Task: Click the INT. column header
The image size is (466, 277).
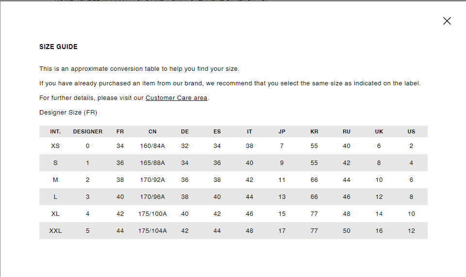Action: (55, 131)
